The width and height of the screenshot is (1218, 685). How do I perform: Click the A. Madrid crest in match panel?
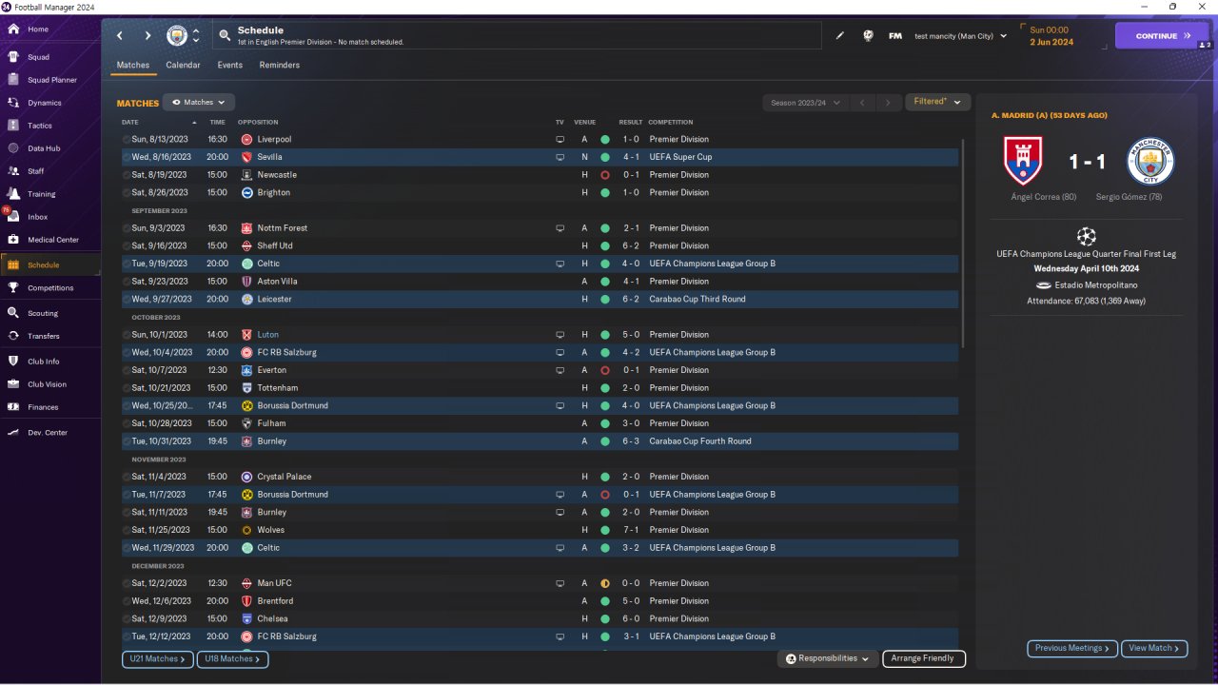tap(1023, 161)
